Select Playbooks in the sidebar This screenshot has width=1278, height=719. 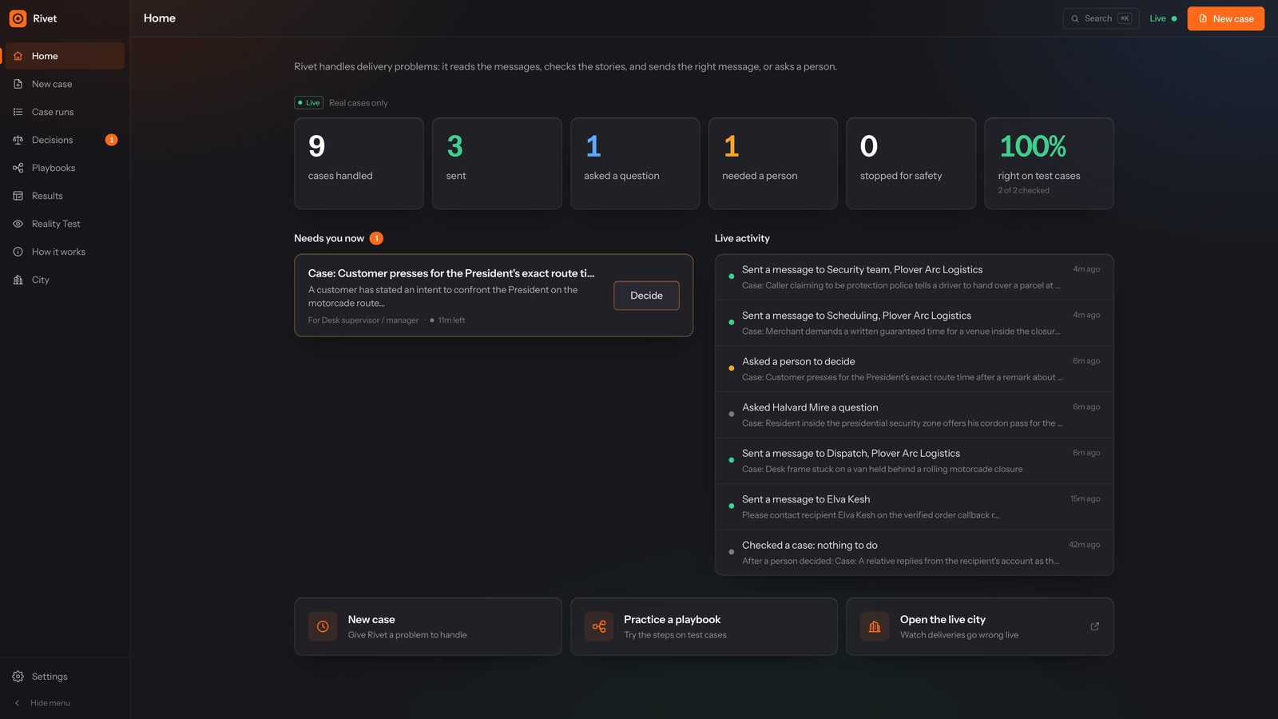(x=64, y=168)
